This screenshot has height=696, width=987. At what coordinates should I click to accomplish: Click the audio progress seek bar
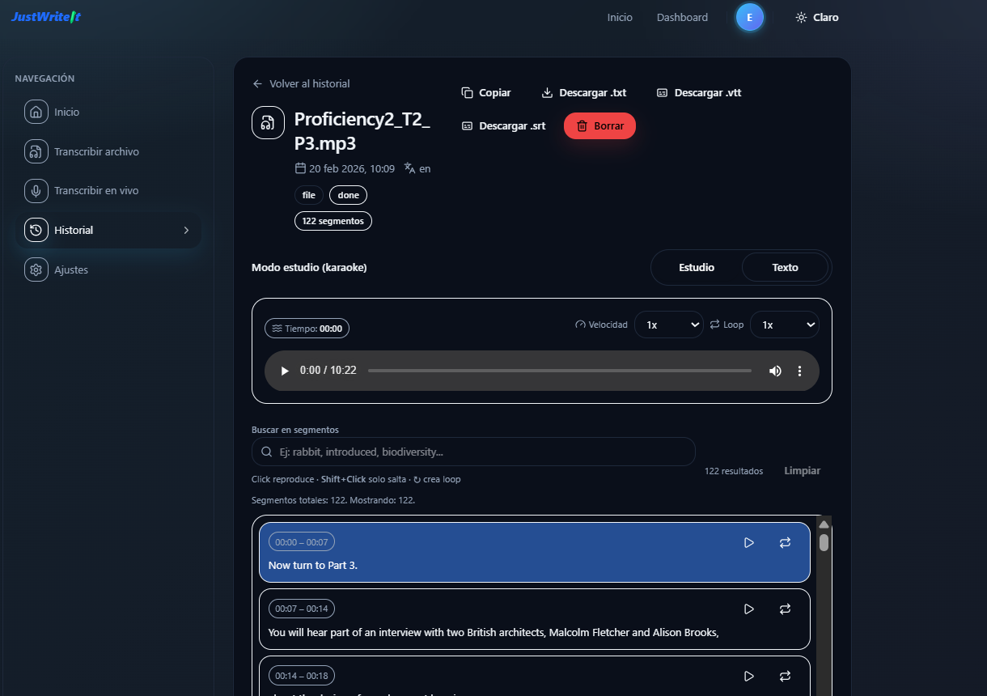coord(559,371)
